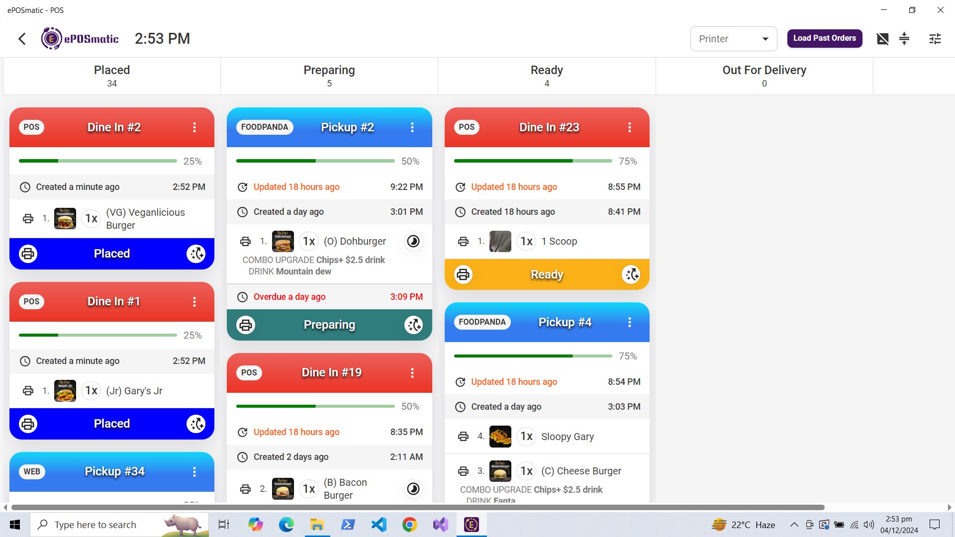The image size is (955, 537).
Task: Click the Ready status button on Dine In #23
Action: (547, 274)
